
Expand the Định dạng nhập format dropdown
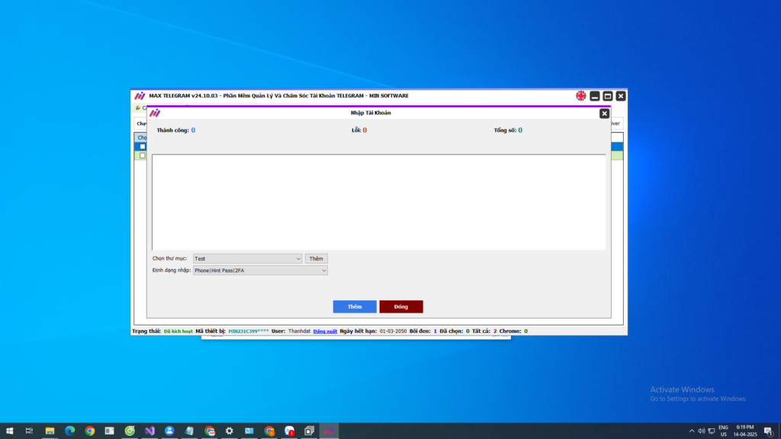coord(323,271)
